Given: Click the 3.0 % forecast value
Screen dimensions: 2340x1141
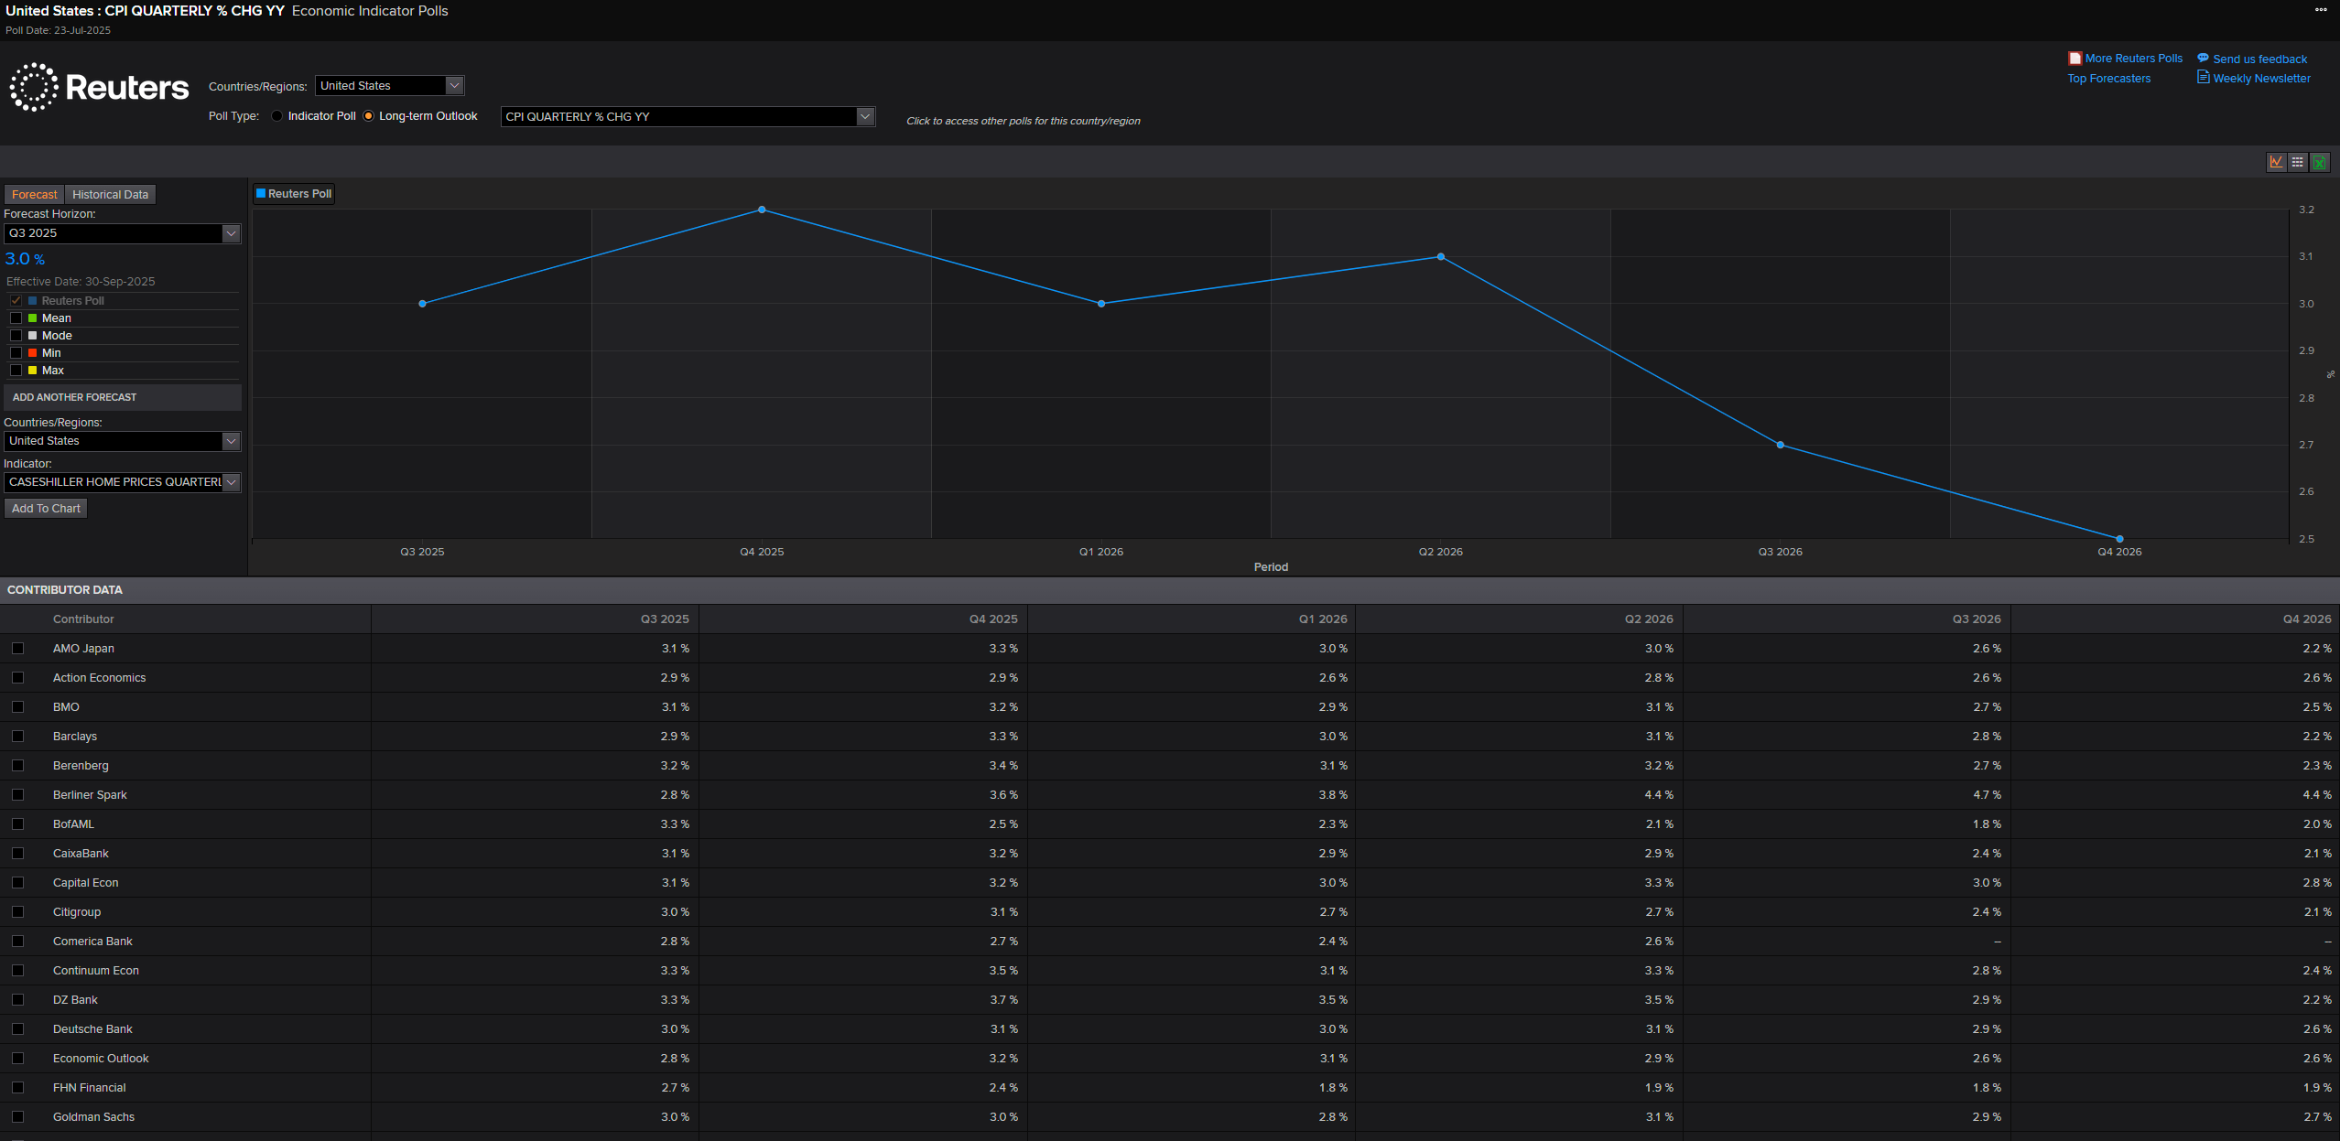Looking at the screenshot, I should coord(25,260).
